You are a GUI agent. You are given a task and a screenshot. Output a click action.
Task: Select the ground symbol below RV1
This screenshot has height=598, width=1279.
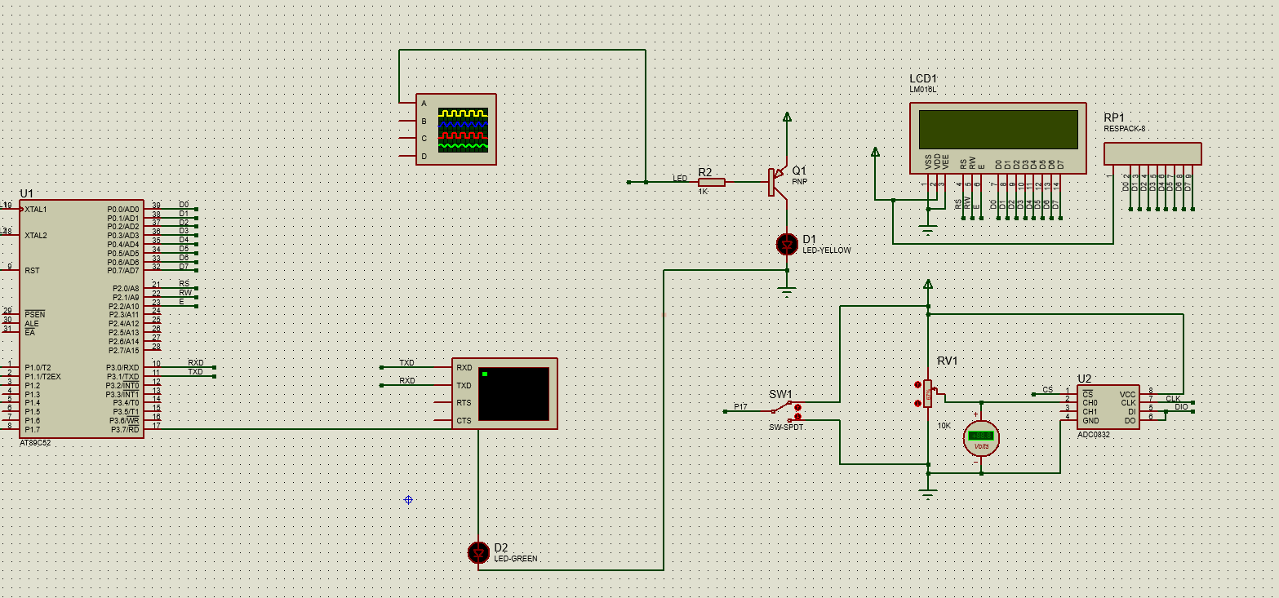[928, 494]
